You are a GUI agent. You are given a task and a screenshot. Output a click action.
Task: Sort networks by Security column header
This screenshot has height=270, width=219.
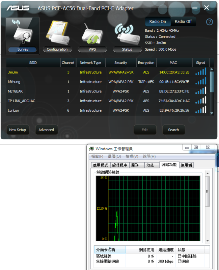click(121, 63)
